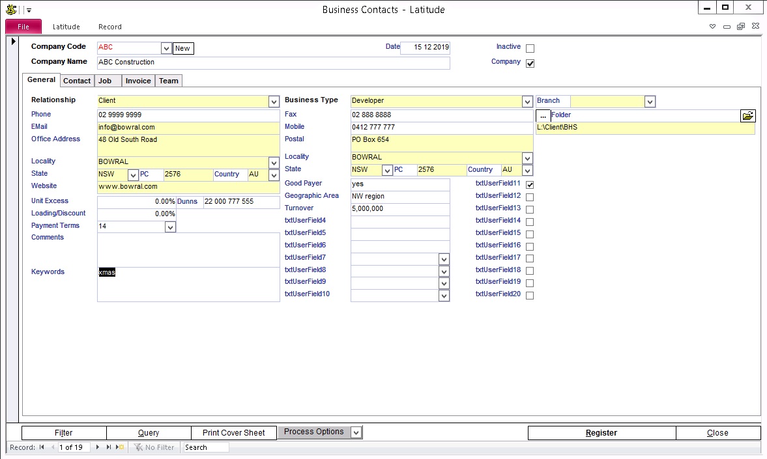Screen dimensions: 767x459
Task: Click the Latitude app icon in title bar
Action: tap(11, 10)
